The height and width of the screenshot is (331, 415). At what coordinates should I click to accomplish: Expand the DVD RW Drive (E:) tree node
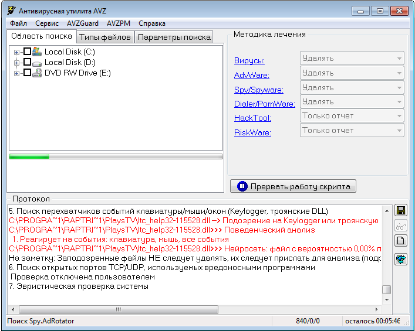[x=16, y=73]
